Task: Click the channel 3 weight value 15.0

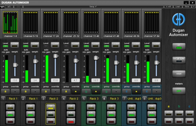Action: [x=55, y=80]
